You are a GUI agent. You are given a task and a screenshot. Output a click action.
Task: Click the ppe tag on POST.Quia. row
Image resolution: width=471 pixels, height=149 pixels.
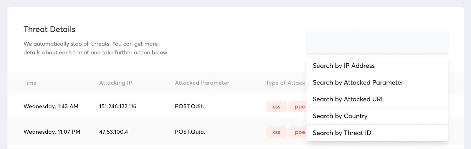point(298,132)
